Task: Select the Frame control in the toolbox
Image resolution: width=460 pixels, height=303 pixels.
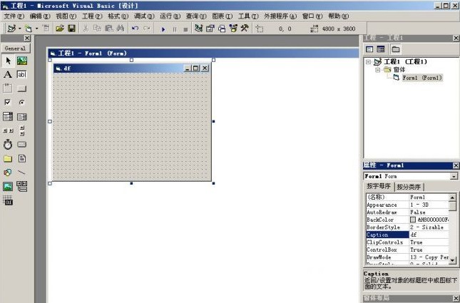Action: point(8,88)
